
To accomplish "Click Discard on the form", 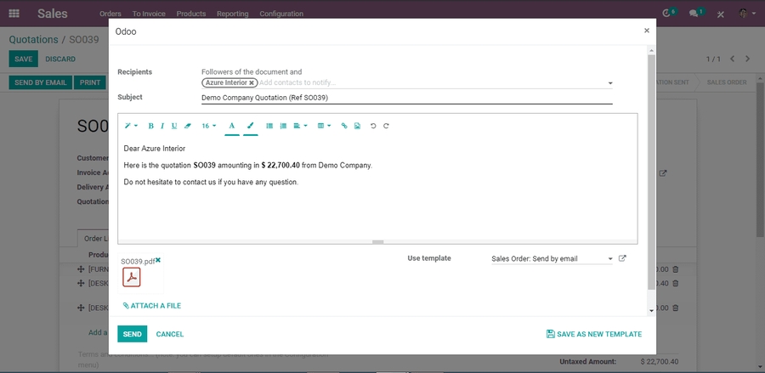I will pyautogui.click(x=60, y=59).
